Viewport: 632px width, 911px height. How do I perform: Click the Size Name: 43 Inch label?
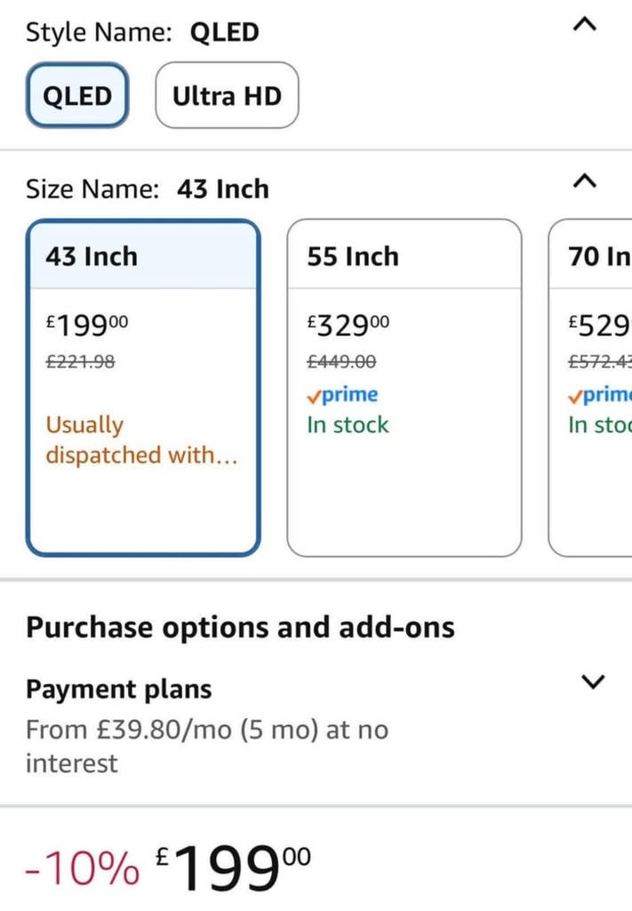pyautogui.click(x=148, y=189)
